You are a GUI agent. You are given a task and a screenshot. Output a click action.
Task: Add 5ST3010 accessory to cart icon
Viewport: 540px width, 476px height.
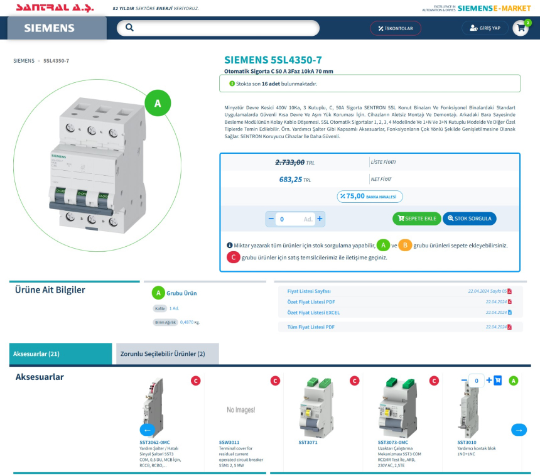tap(498, 381)
